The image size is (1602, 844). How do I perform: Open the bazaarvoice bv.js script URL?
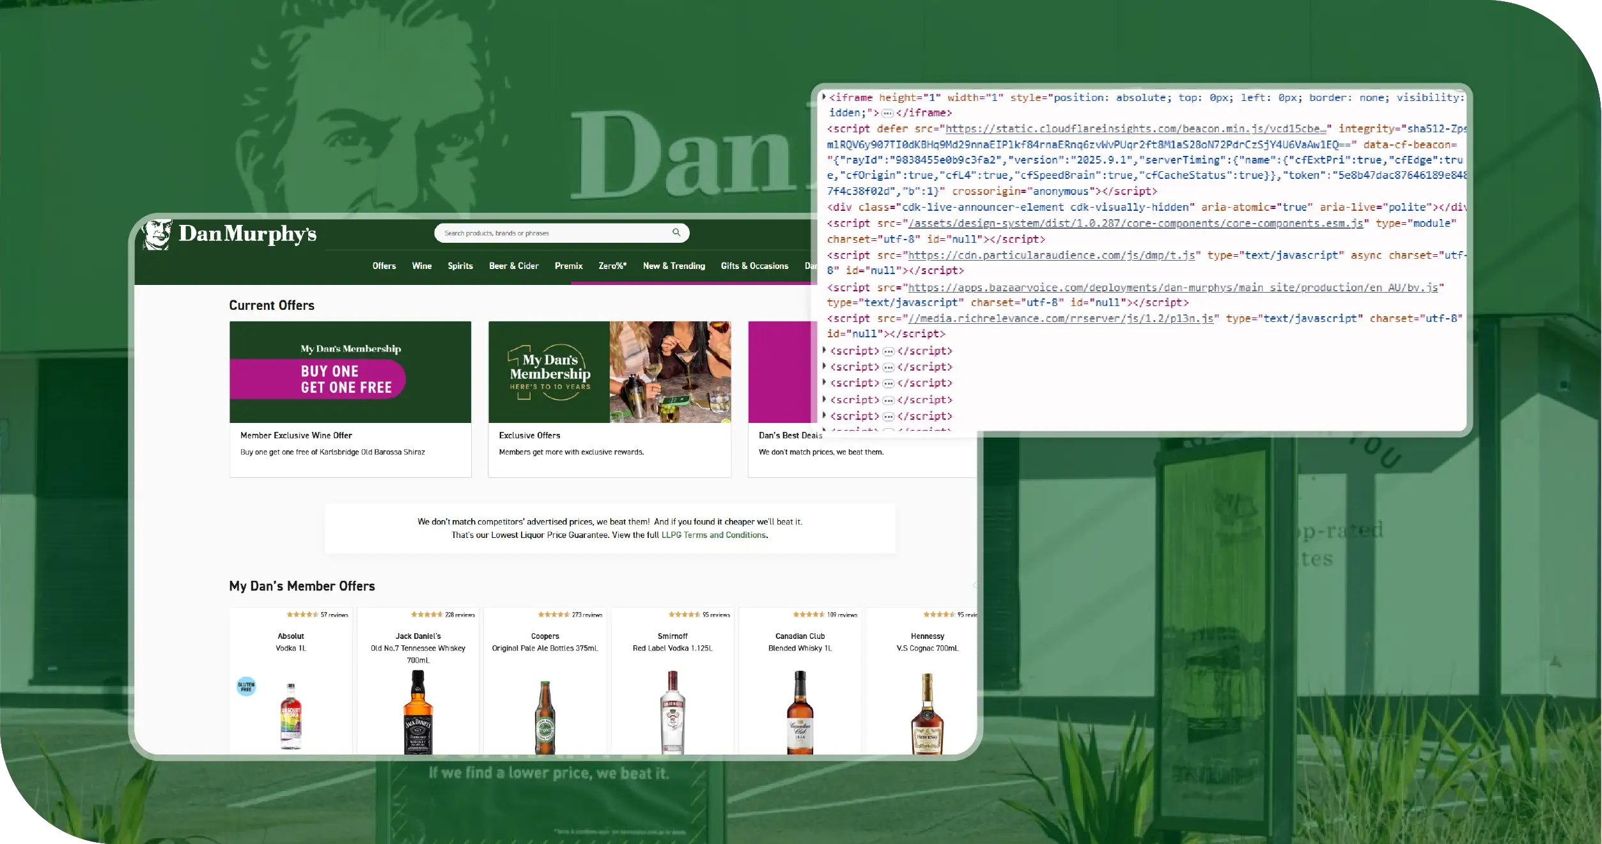pos(1172,288)
